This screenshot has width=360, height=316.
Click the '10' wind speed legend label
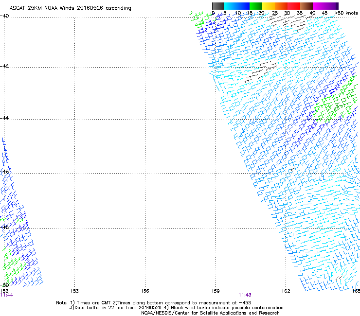[238, 13]
